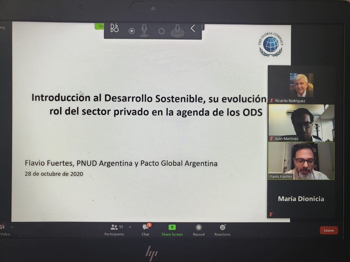The image size is (350, 262).
Task: Select Juan Martinez's video thumbnail
Action: [x=301, y=123]
